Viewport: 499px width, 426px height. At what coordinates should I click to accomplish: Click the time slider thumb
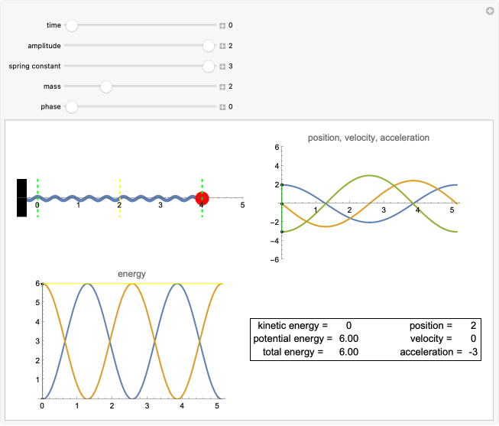coord(72,25)
